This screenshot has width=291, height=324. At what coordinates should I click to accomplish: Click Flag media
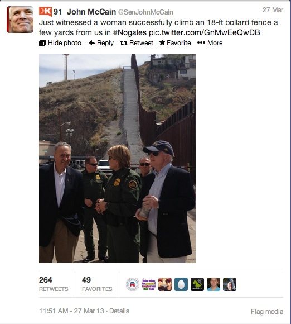(x=267, y=312)
